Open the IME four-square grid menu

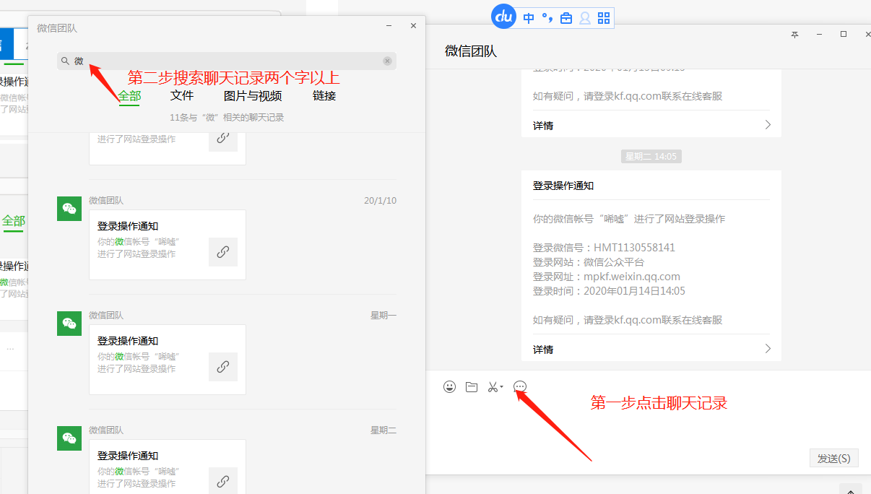tap(604, 18)
